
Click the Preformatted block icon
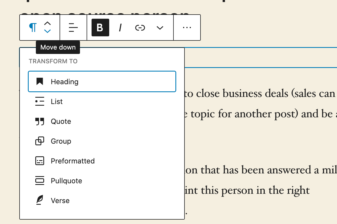click(x=40, y=161)
